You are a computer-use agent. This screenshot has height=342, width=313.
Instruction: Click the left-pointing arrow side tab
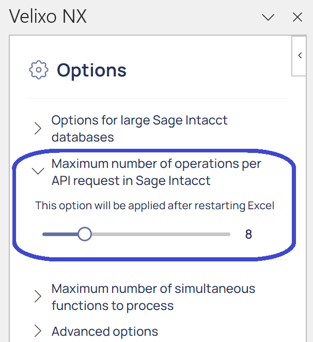(x=299, y=56)
